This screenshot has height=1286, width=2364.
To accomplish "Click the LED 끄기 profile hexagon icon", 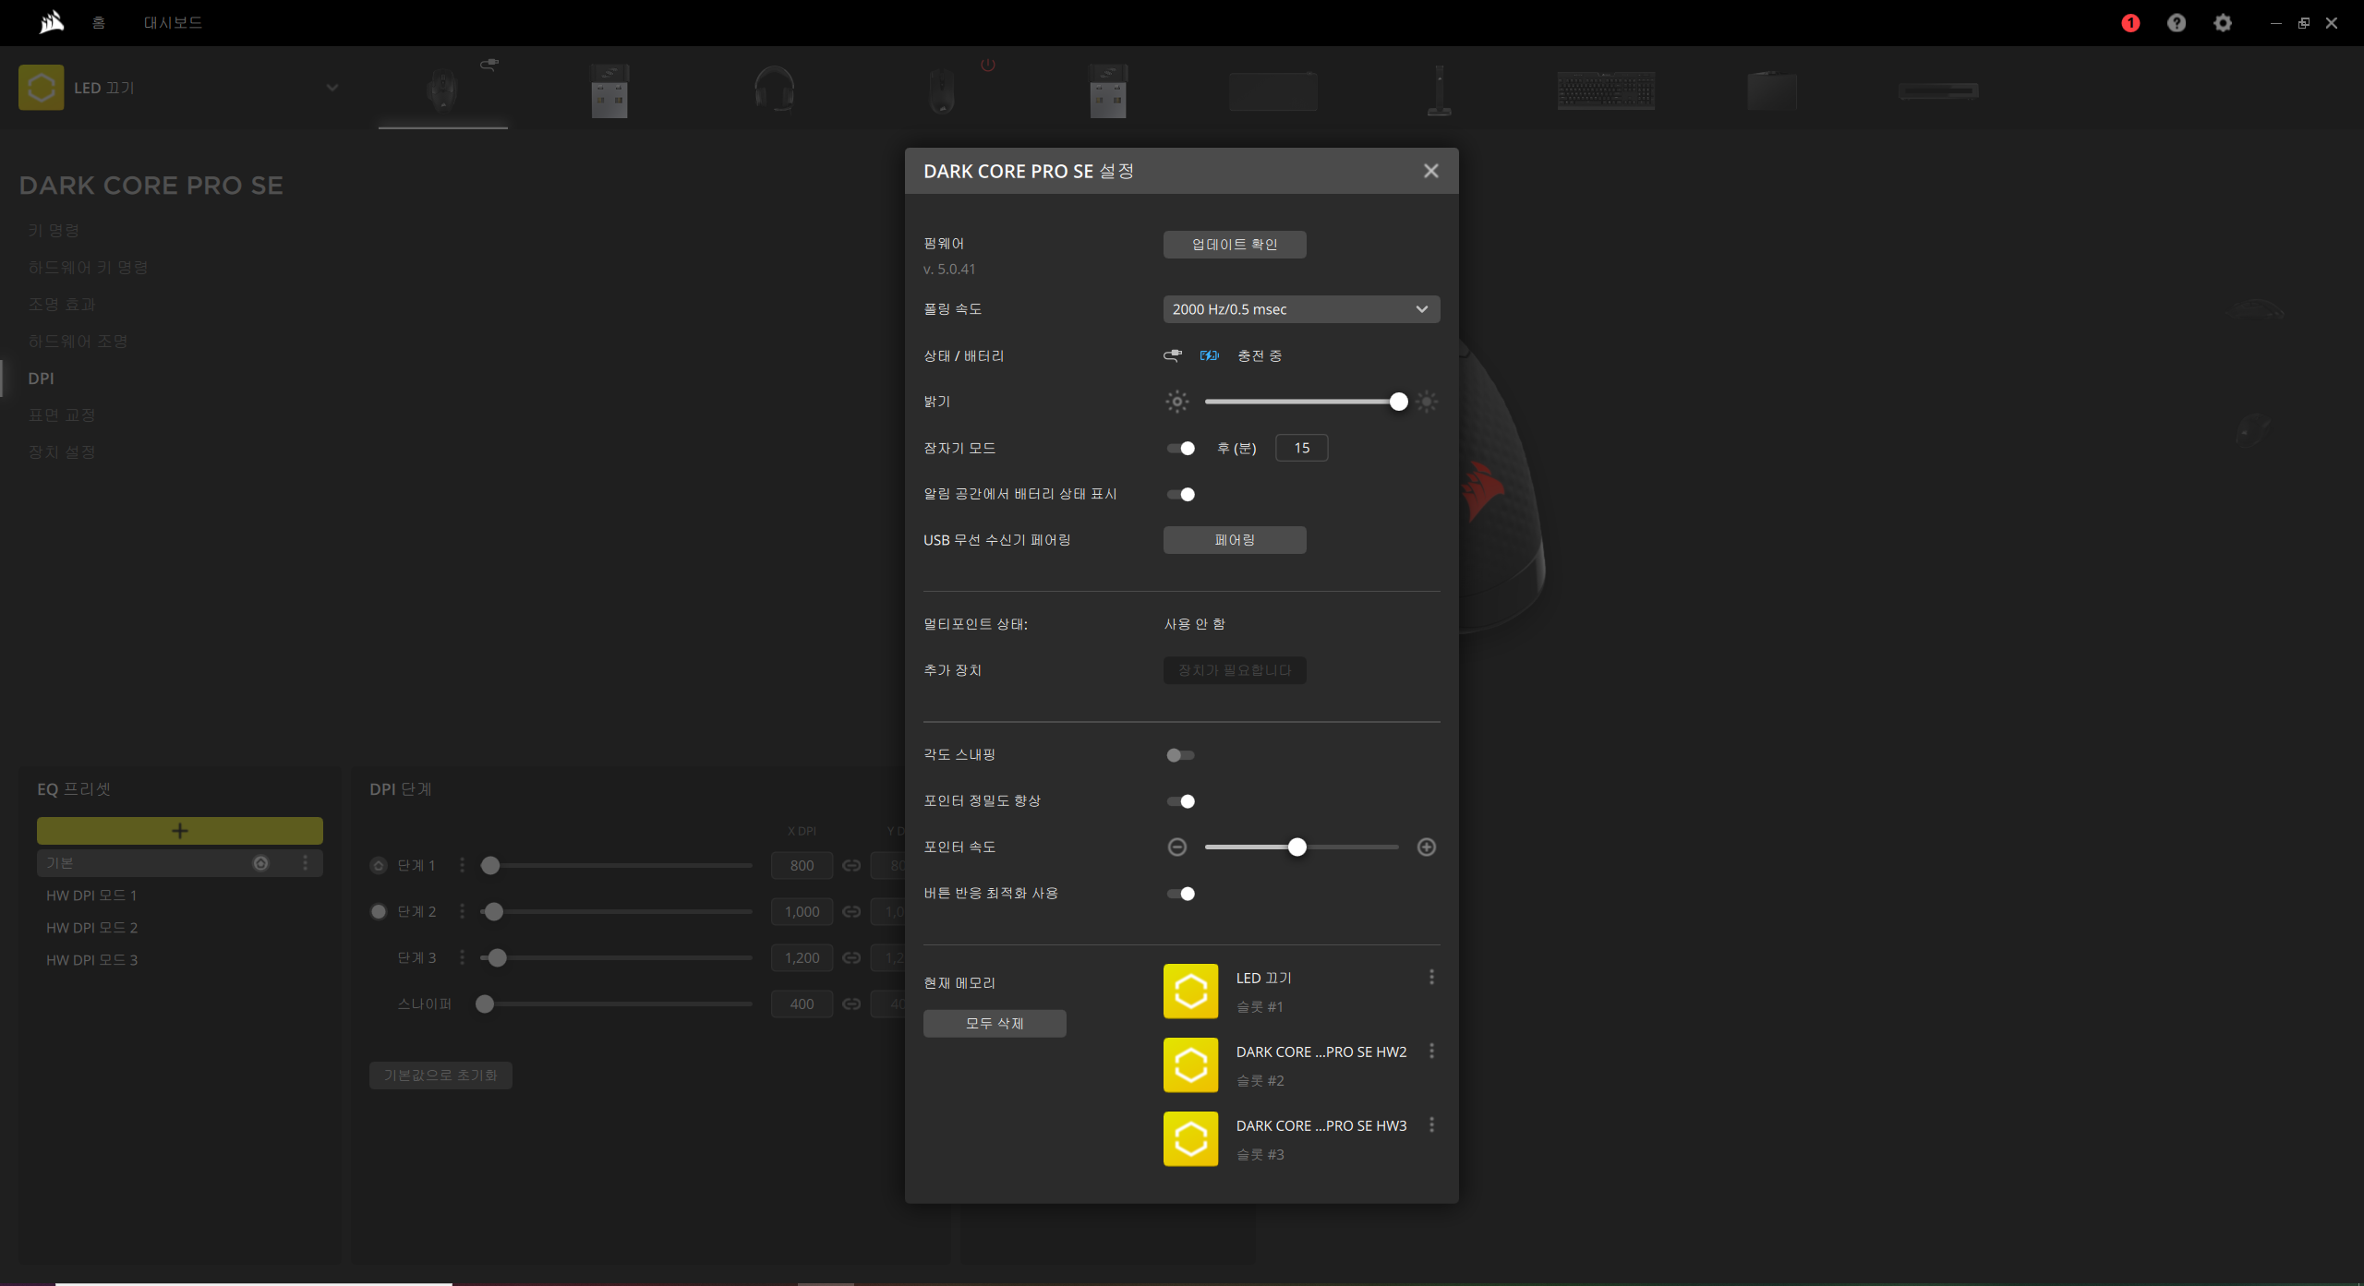I will click(x=42, y=88).
